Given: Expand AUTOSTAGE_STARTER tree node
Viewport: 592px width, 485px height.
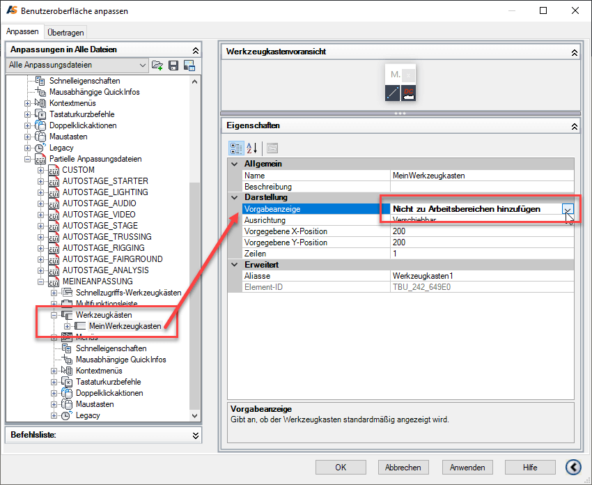Looking at the screenshot, I should [x=41, y=181].
